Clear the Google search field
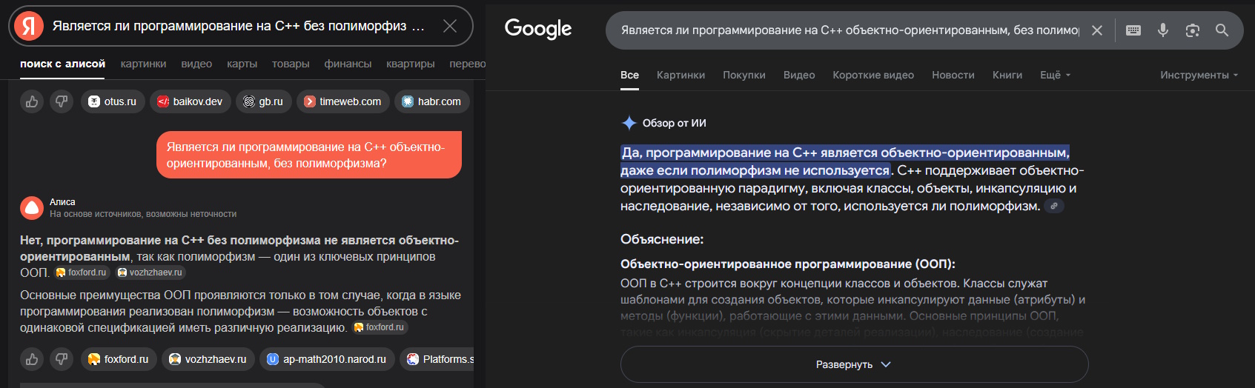 click(1097, 30)
